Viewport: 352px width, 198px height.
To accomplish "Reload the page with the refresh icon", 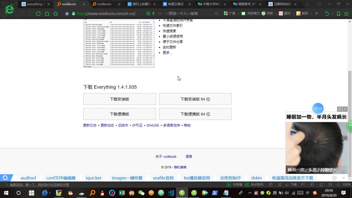I will (38, 14).
